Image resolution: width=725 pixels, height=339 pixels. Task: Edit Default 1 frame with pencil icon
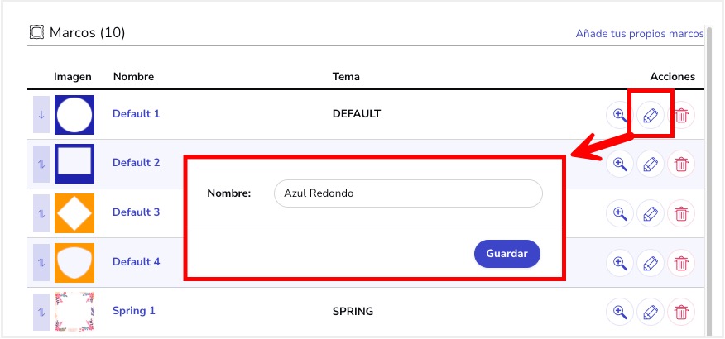(651, 115)
